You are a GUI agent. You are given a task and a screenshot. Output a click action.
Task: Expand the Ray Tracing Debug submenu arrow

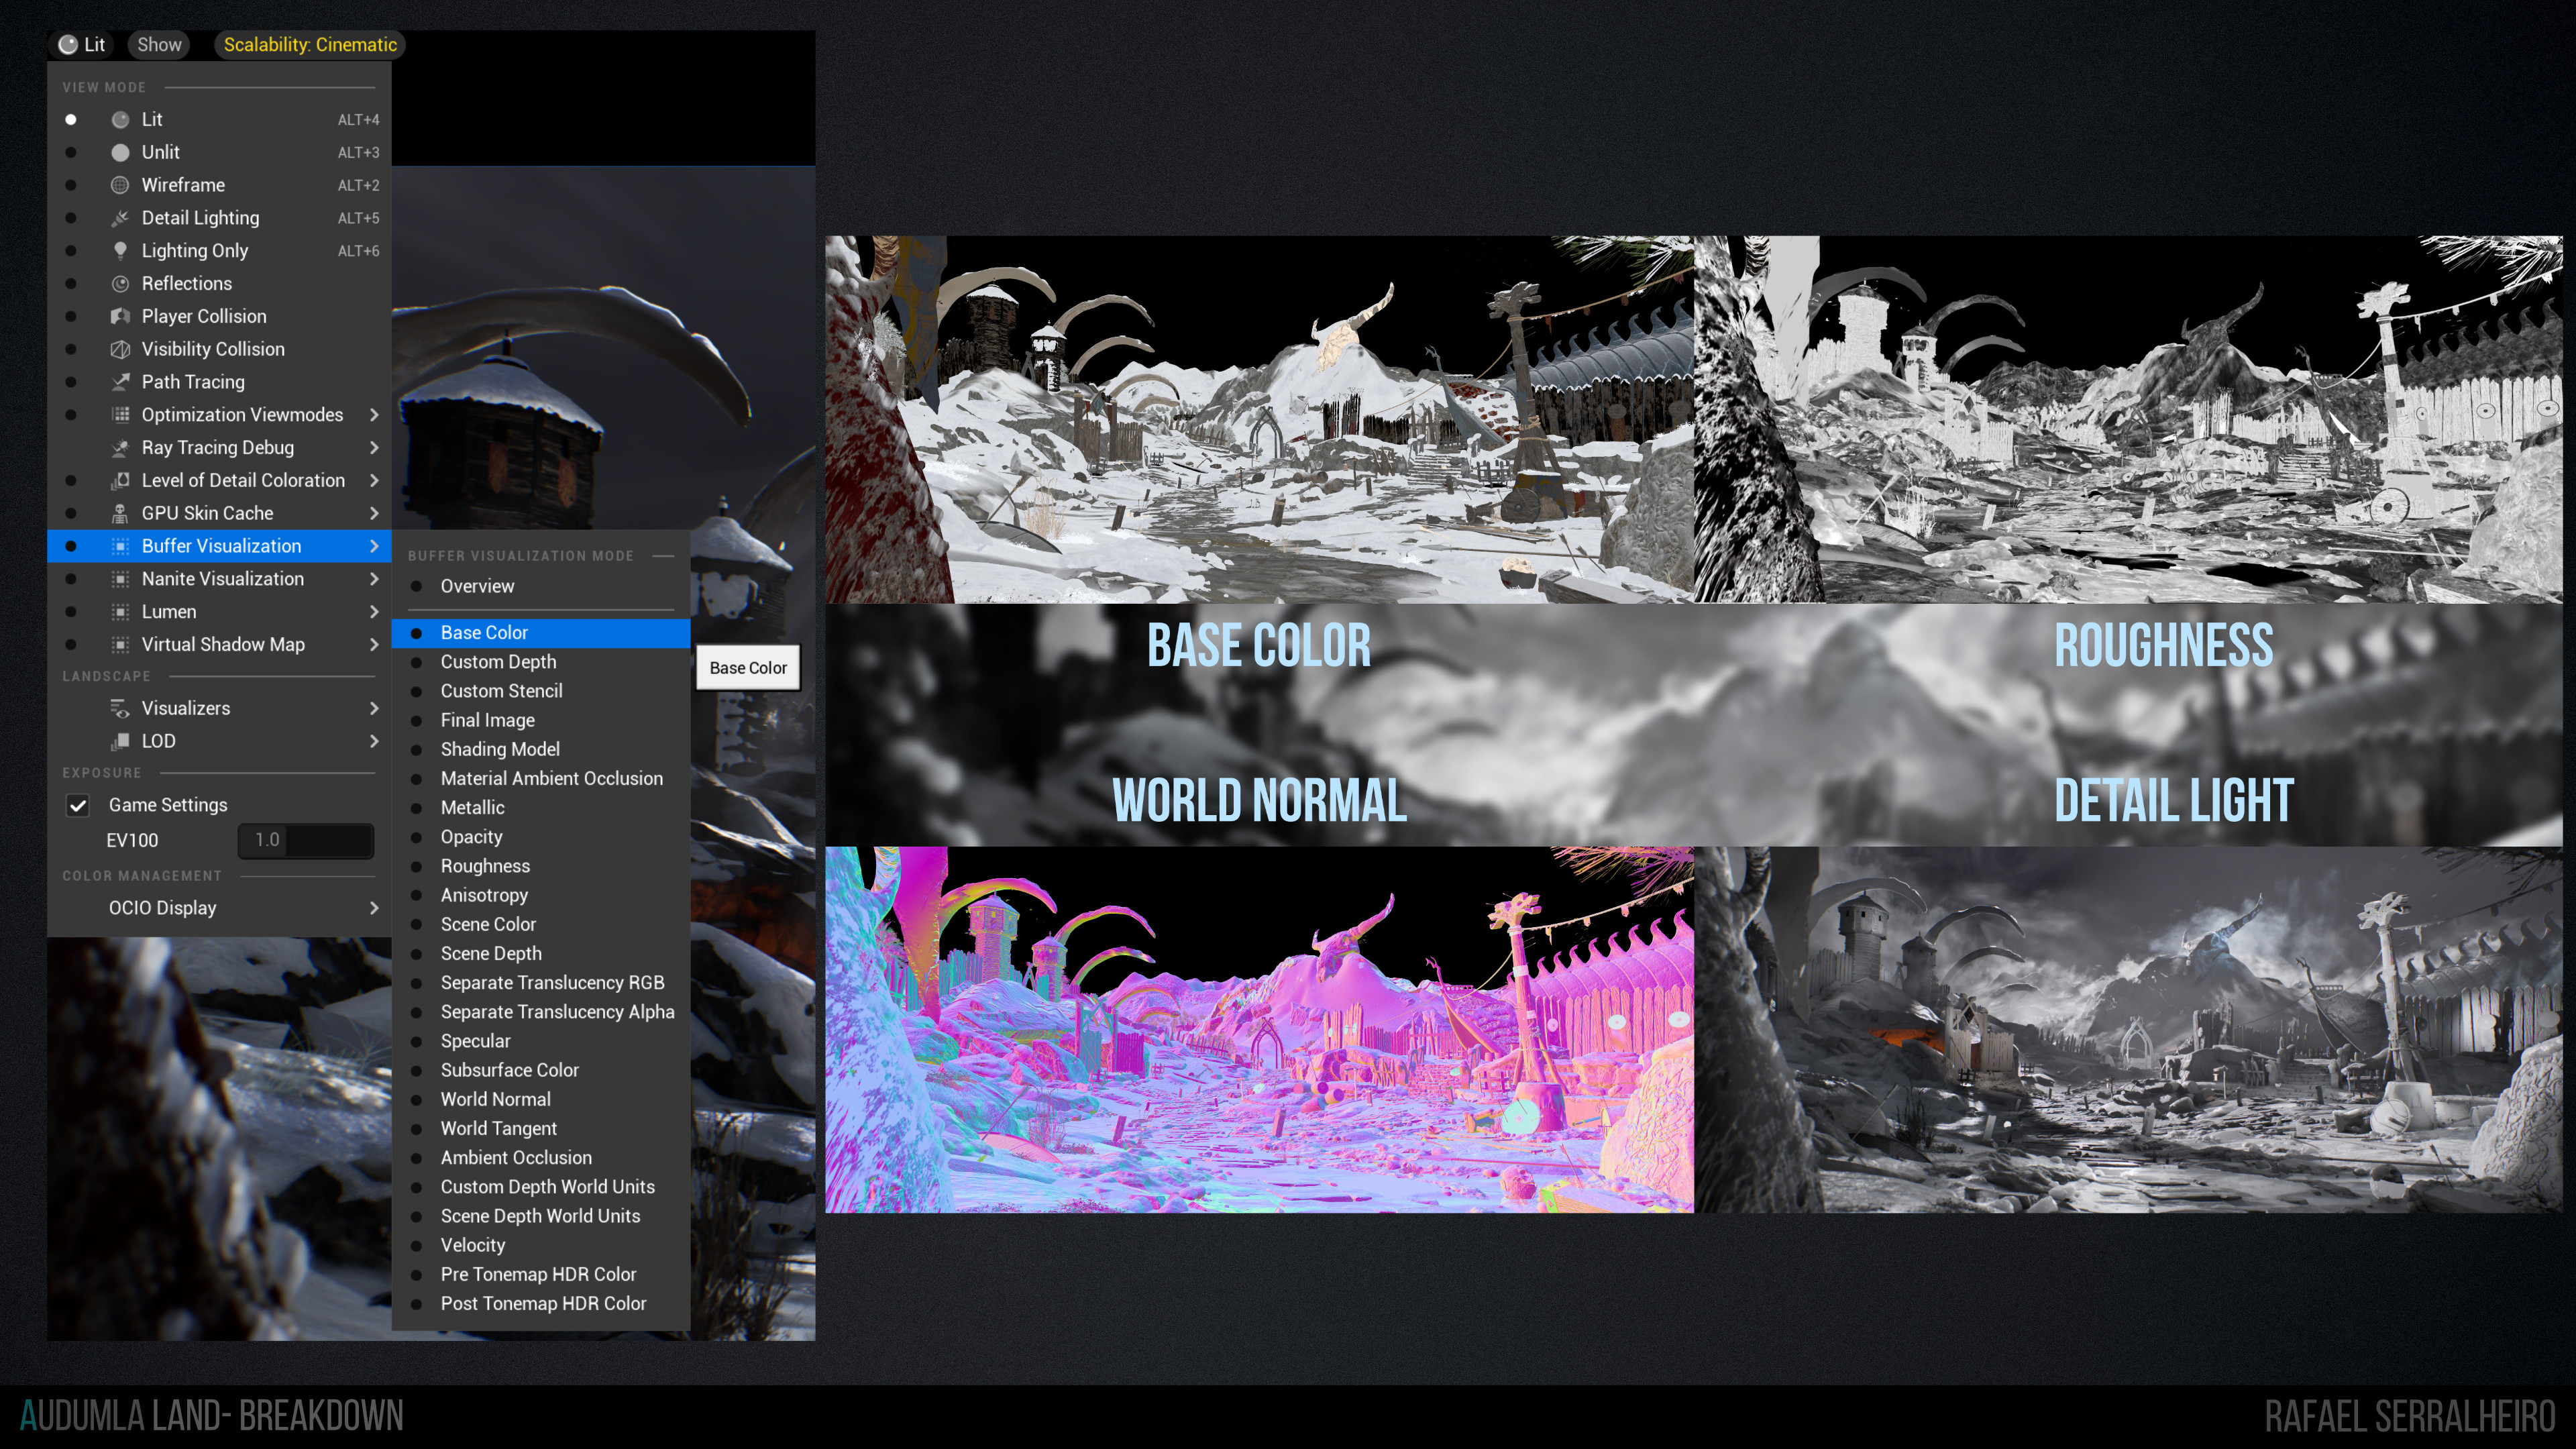click(374, 448)
